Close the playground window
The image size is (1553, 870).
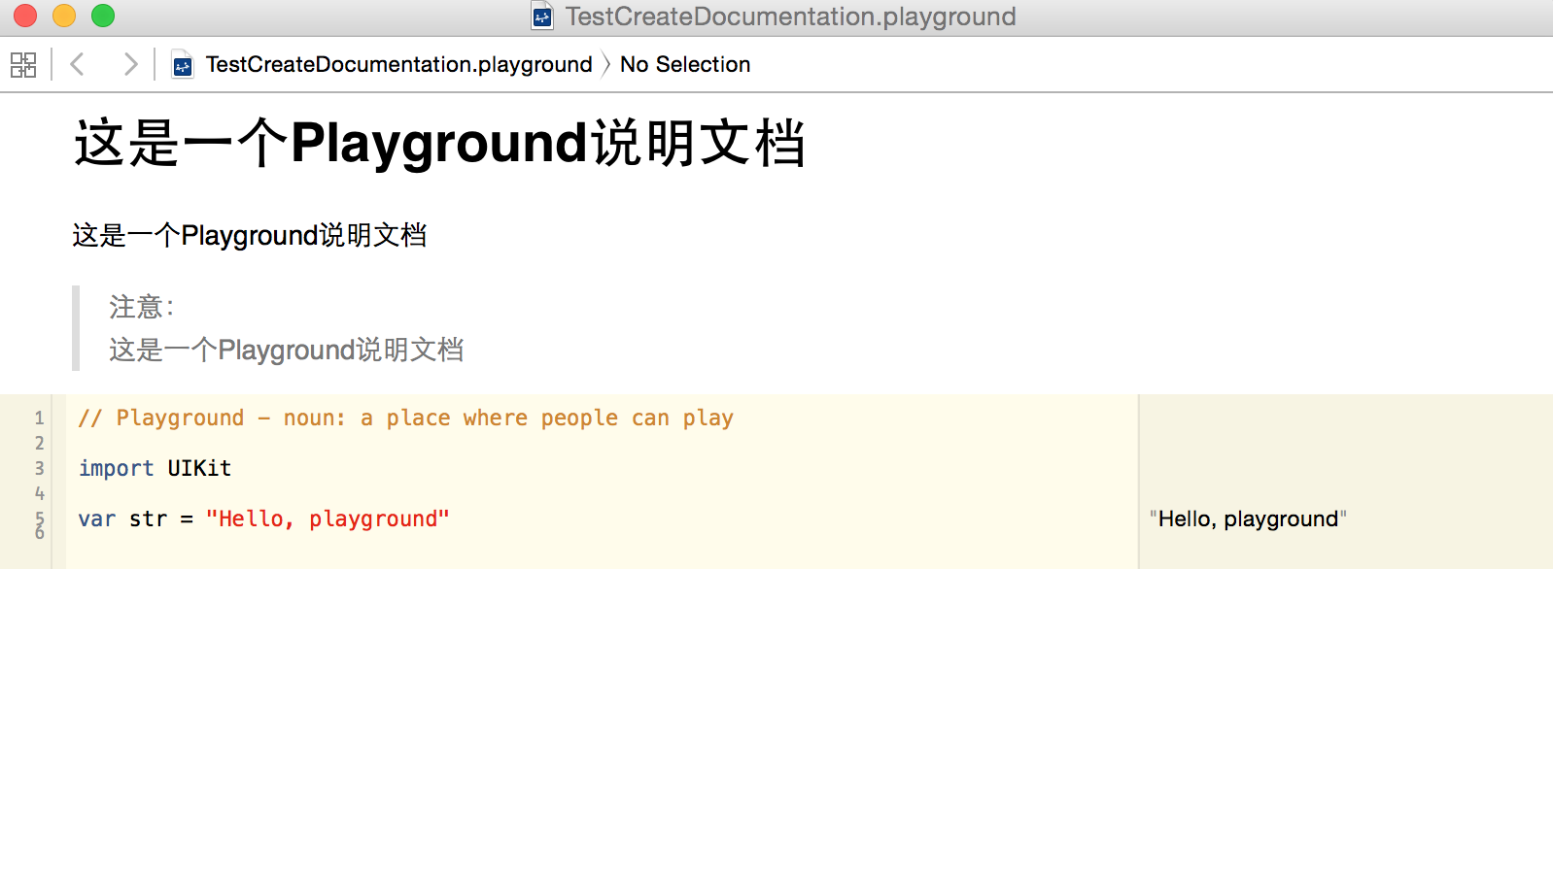[25, 16]
